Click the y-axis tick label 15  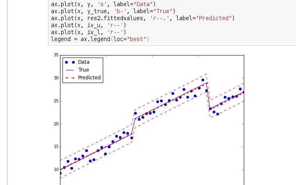(56, 147)
